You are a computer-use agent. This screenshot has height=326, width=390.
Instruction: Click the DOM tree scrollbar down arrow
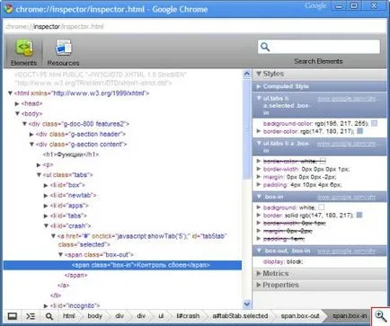247,304
